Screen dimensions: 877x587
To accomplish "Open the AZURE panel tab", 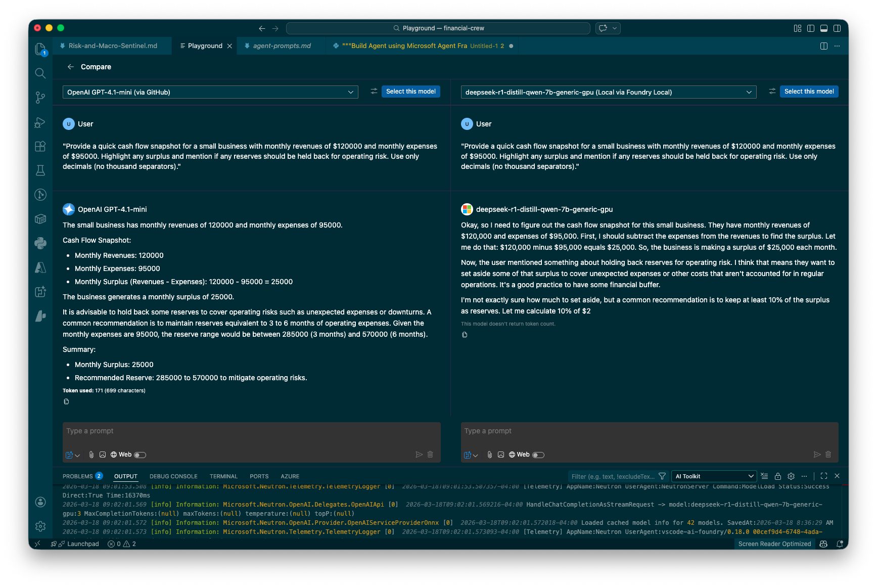I will [x=290, y=476].
